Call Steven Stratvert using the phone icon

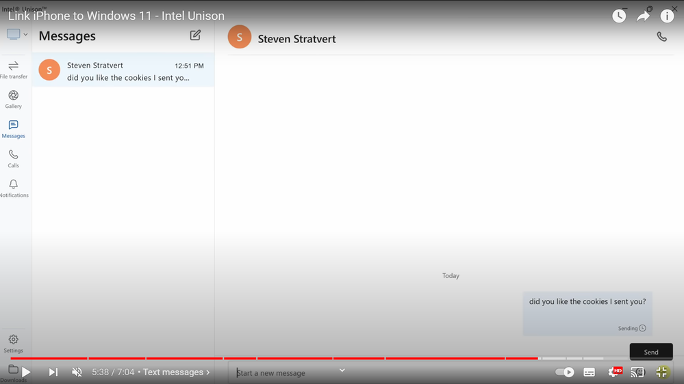click(661, 37)
